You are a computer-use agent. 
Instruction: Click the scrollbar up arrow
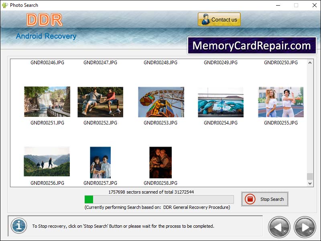click(310, 63)
